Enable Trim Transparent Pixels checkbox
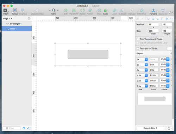The image size is (176, 134). tap(138, 39)
